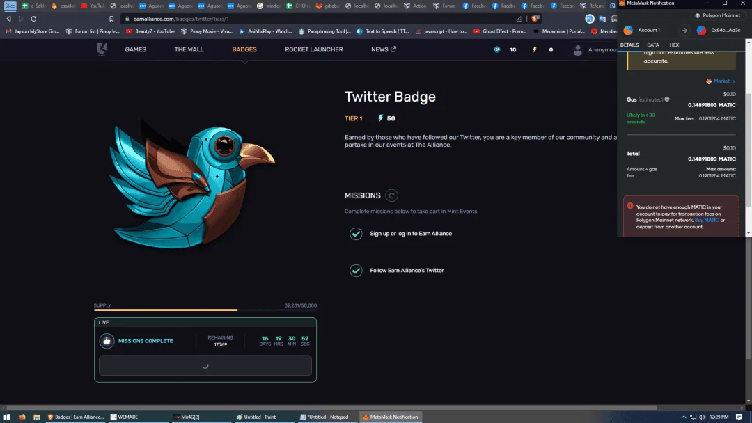Click the Account 1 avatar in MetaMask
The width and height of the screenshot is (752, 423).
click(x=628, y=30)
